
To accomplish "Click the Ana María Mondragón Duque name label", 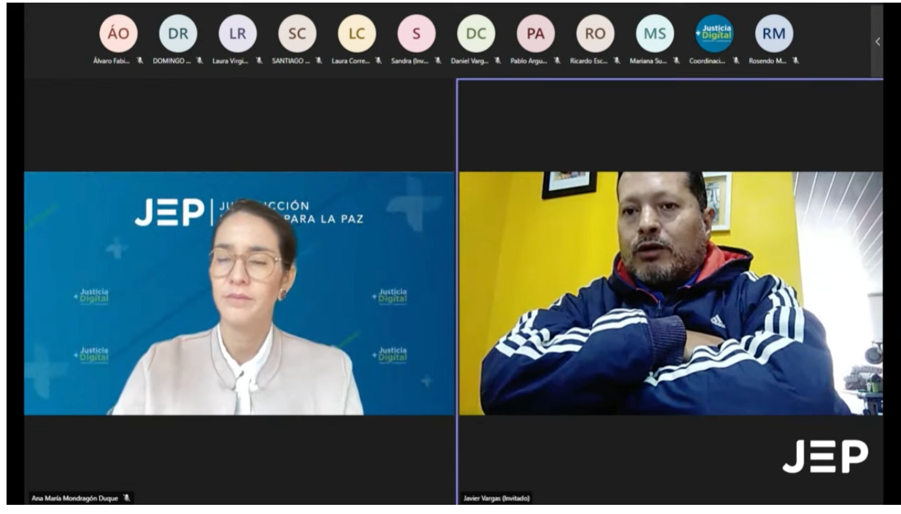I will click(75, 498).
